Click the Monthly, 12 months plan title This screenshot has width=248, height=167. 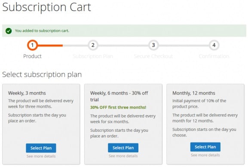(x=194, y=93)
